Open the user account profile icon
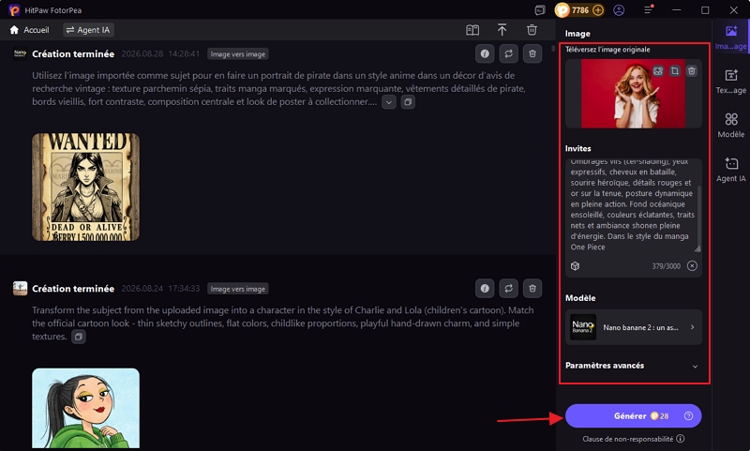 pos(619,10)
